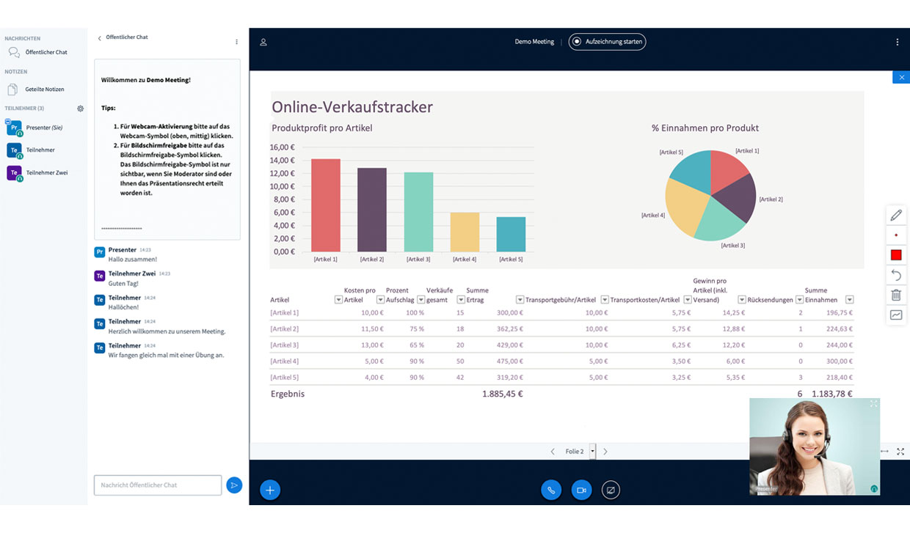
Task: Select the pencil drawing tool
Action: (x=895, y=216)
